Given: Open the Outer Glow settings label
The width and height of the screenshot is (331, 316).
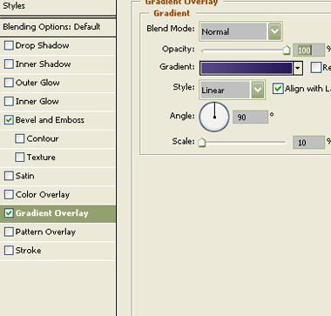Looking at the screenshot, I should (37, 83).
